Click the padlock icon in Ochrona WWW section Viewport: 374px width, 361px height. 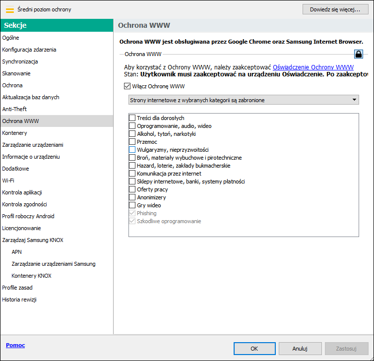pyautogui.click(x=358, y=54)
